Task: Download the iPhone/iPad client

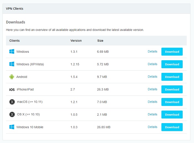Action: (x=172, y=89)
